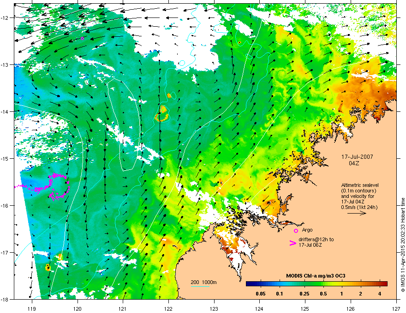Image resolution: width=406 pixels, height=313 pixels.
Task: Click the latitude axis label '-17'
Action: (x=5, y=252)
